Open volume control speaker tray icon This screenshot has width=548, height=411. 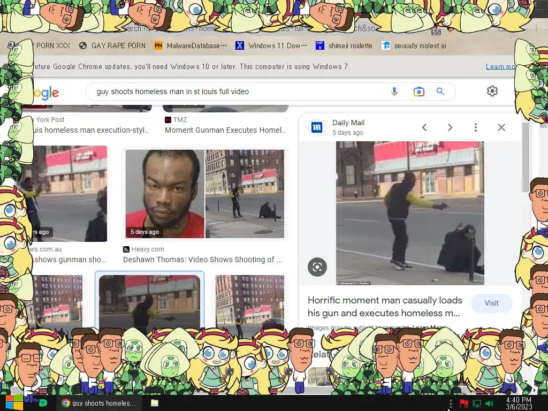490,404
